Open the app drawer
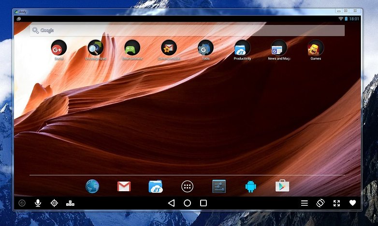Screen dimensions: 378x226 pos(188,186)
